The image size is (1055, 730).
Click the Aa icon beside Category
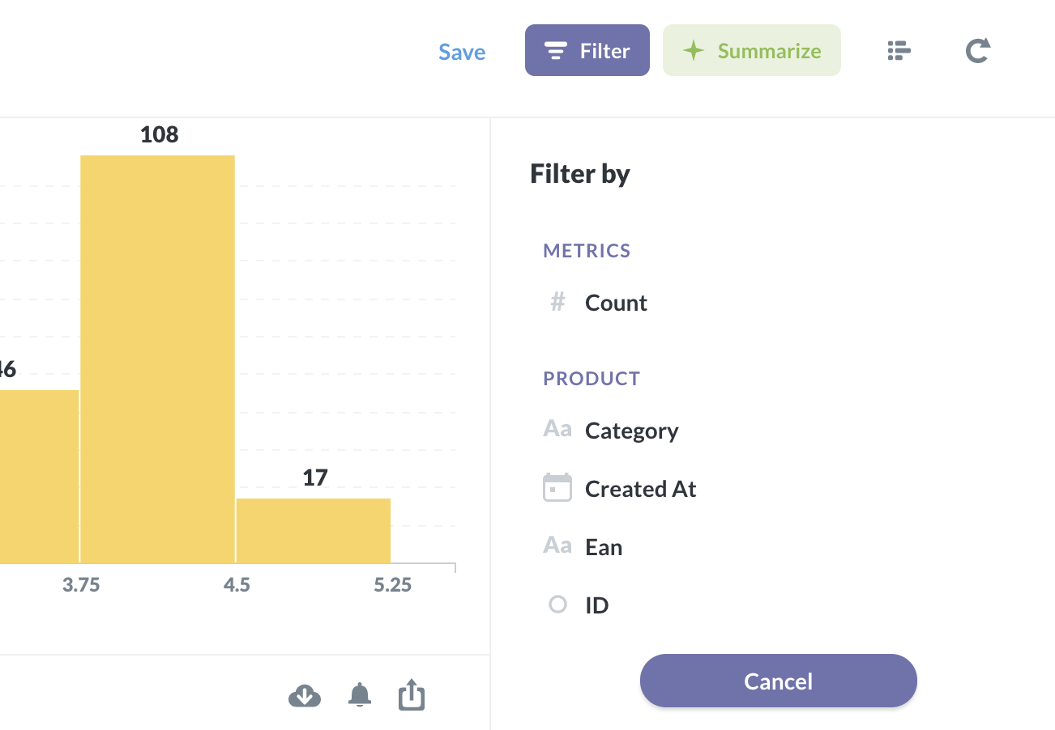pyautogui.click(x=557, y=430)
